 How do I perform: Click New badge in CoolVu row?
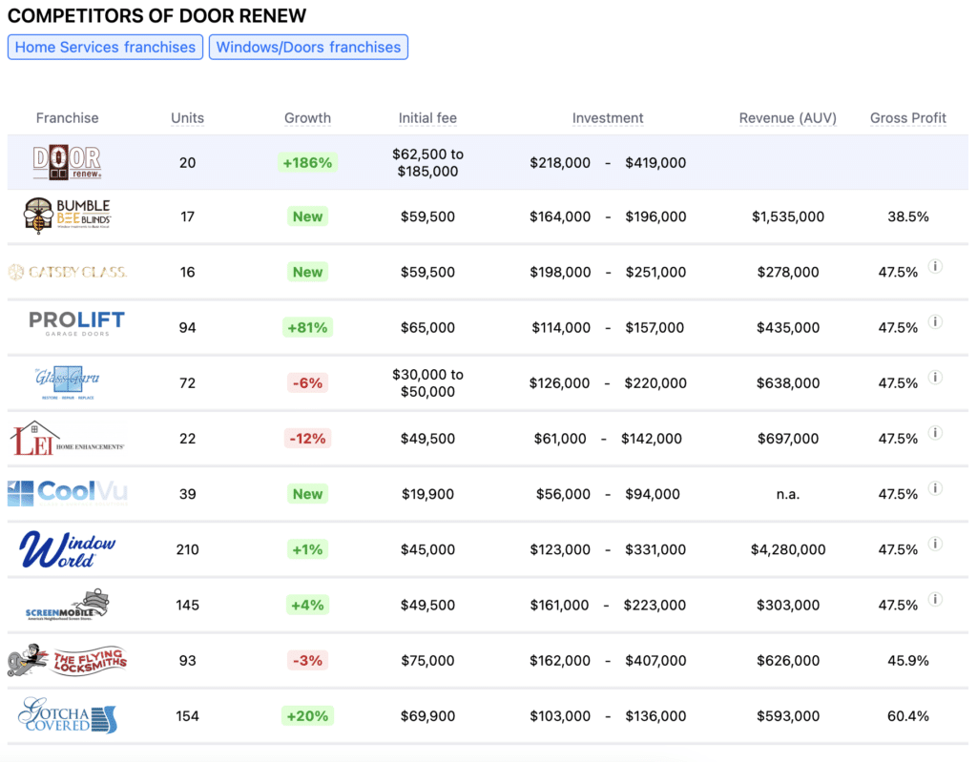pos(308,493)
